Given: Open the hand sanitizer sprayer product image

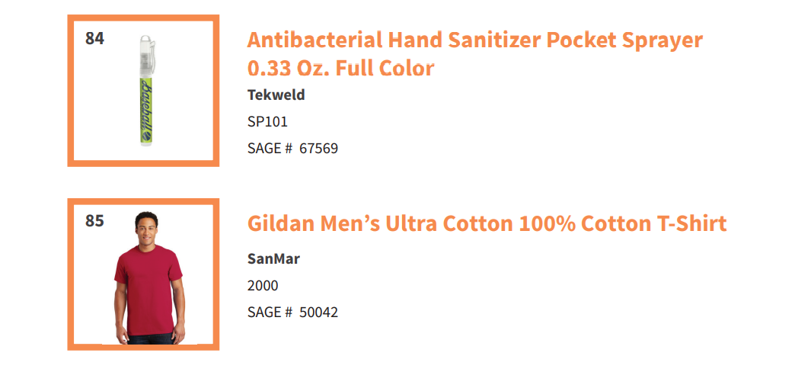Looking at the screenshot, I should pyautogui.click(x=147, y=91).
